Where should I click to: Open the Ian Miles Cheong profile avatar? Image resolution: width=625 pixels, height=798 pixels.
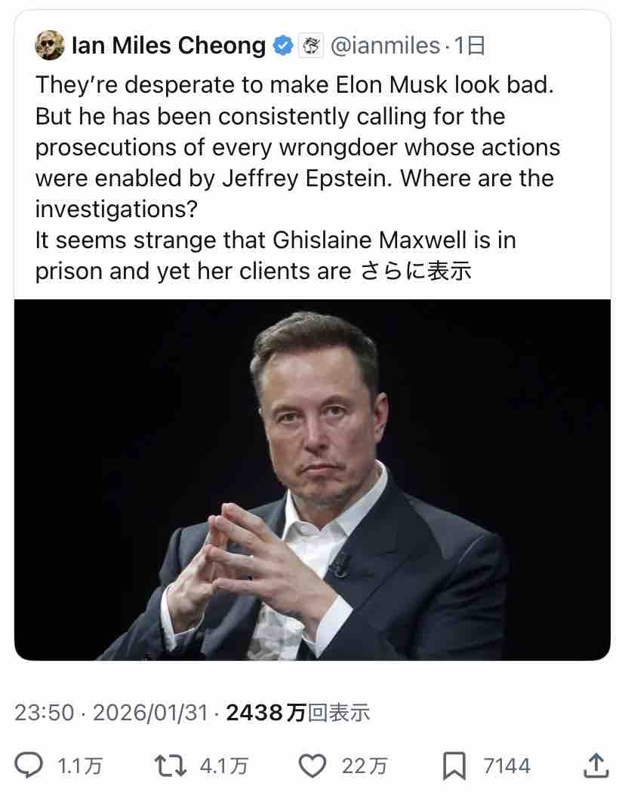tap(50, 47)
